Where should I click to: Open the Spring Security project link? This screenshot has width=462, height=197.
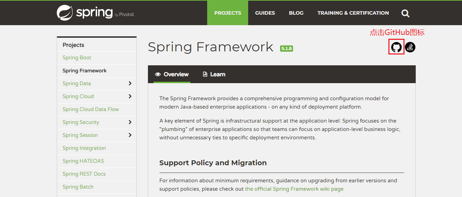tap(81, 122)
